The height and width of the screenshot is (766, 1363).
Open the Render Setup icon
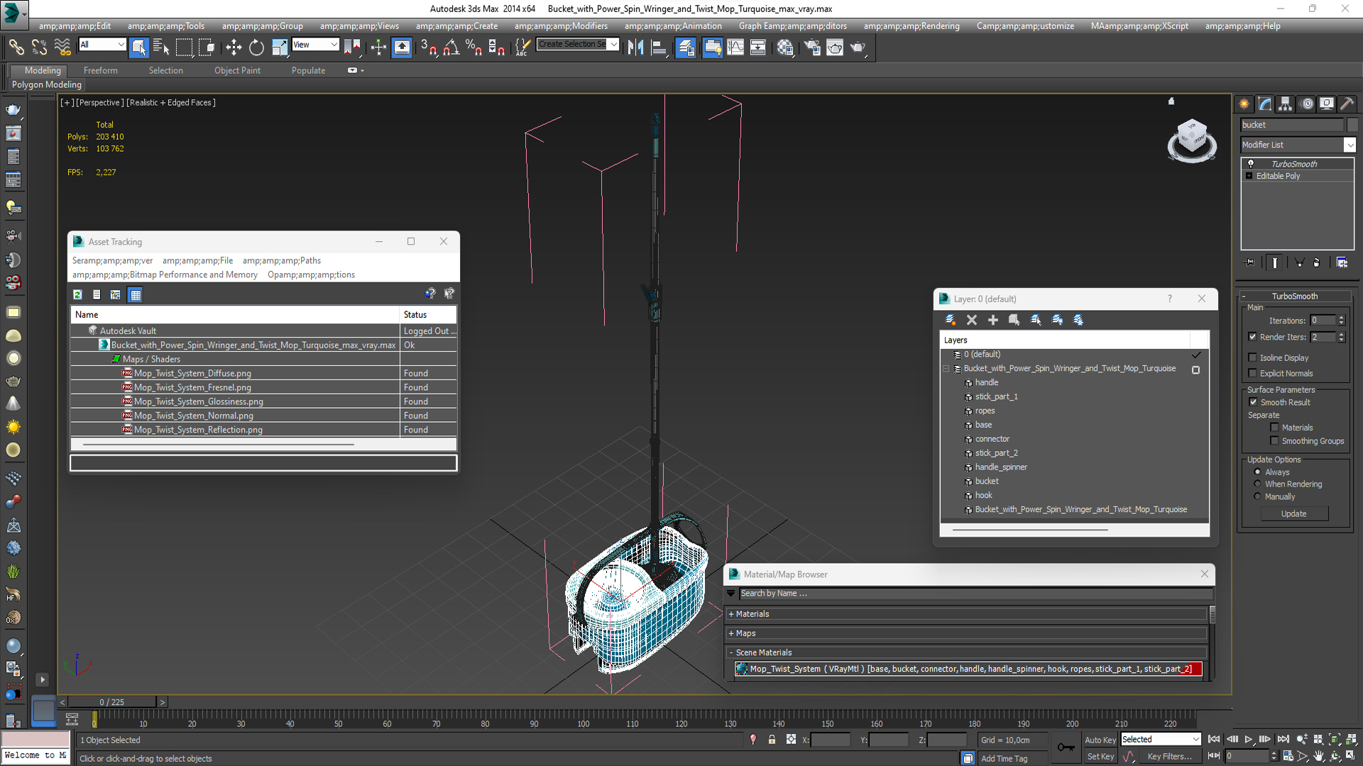click(x=812, y=48)
